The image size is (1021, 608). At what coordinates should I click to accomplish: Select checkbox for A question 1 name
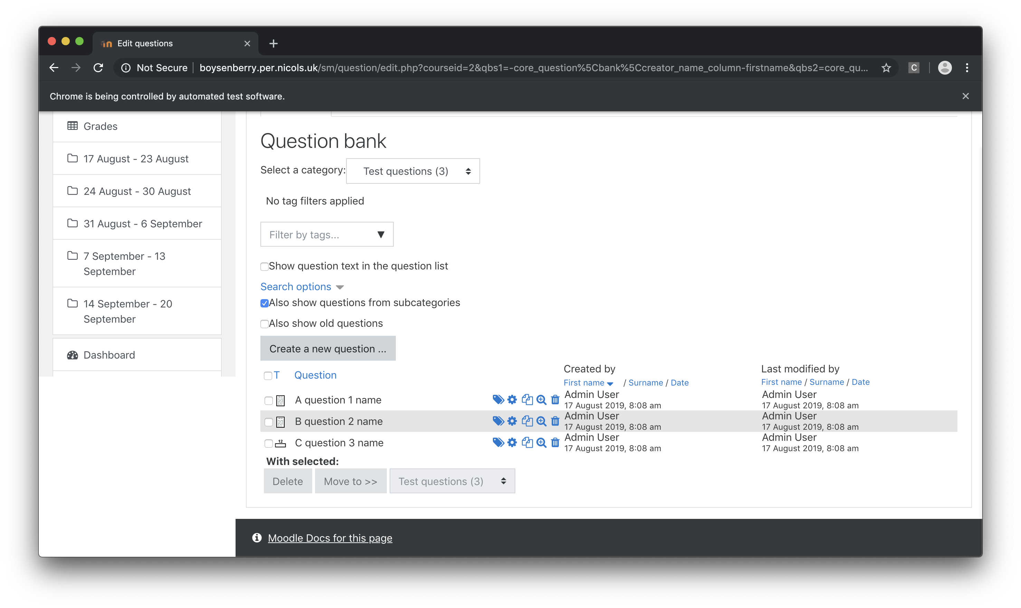(269, 400)
